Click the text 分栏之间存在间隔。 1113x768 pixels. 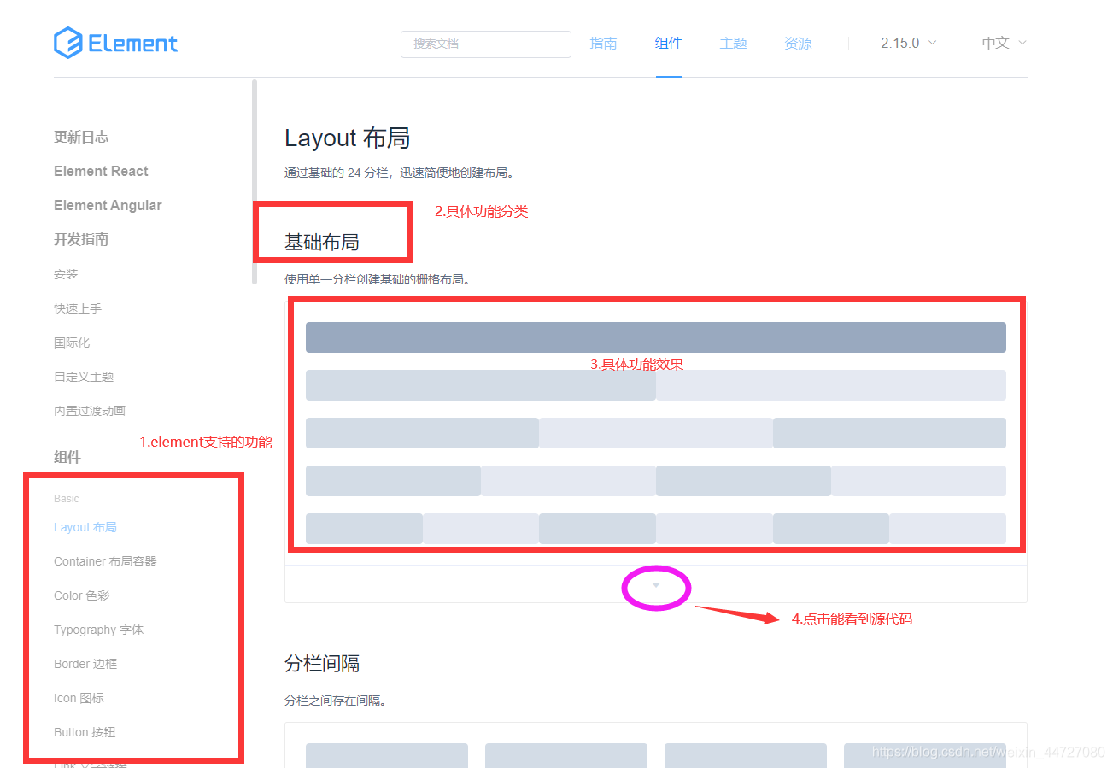click(337, 701)
